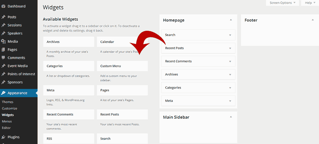Image resolution: width=319 pixels, height=144 pixels.
Task: Click the Plugins plug icon
Action: (x=3, y=137)
